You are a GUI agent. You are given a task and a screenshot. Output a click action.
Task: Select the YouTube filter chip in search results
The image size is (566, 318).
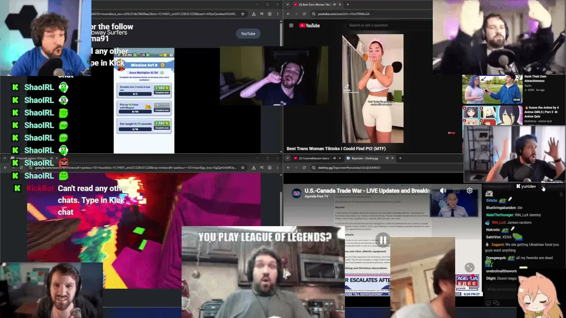[x=248, y=34]
